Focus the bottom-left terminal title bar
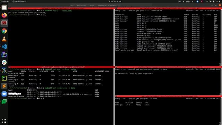Image resolution: width=222 pixels, height=125 pixels. (x=62, y=67)
